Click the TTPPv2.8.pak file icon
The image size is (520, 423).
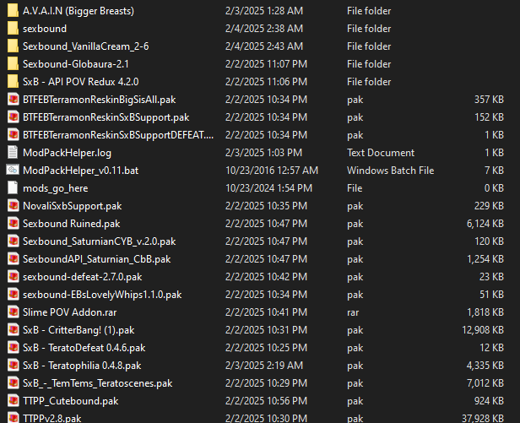click(x=12, y=418)
